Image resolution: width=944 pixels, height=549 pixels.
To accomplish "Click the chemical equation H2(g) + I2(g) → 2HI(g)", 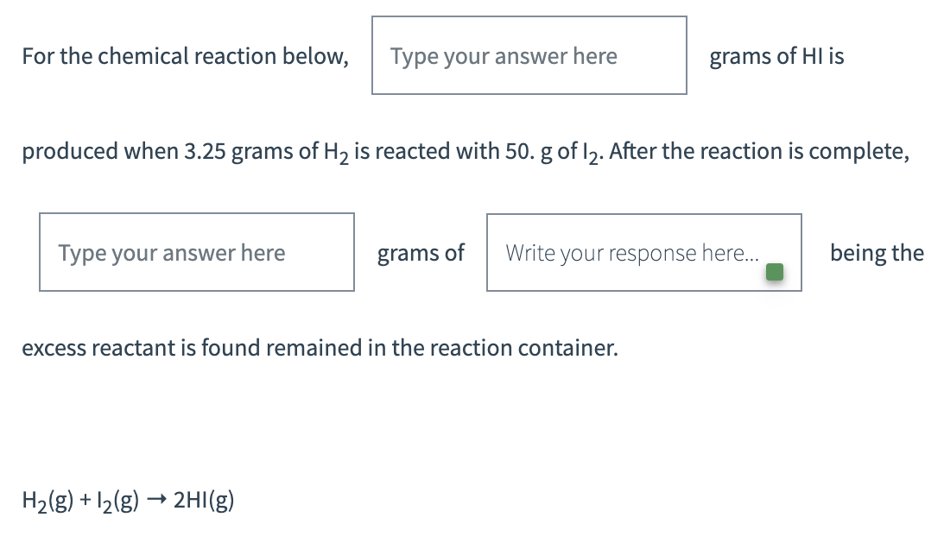I will point(128,499).
